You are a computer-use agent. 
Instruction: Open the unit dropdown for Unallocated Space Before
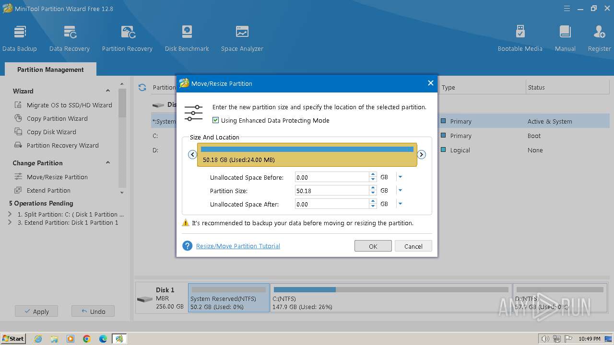(x=400, y=177)
